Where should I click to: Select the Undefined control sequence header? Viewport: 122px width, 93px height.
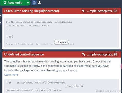pos(24,54)
